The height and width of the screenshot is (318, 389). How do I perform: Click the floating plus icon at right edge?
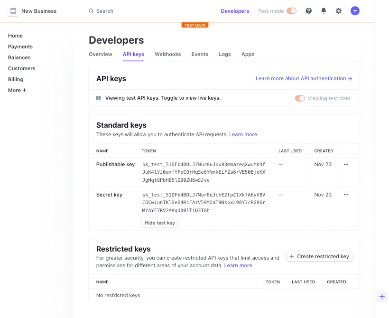pos(382,297)
